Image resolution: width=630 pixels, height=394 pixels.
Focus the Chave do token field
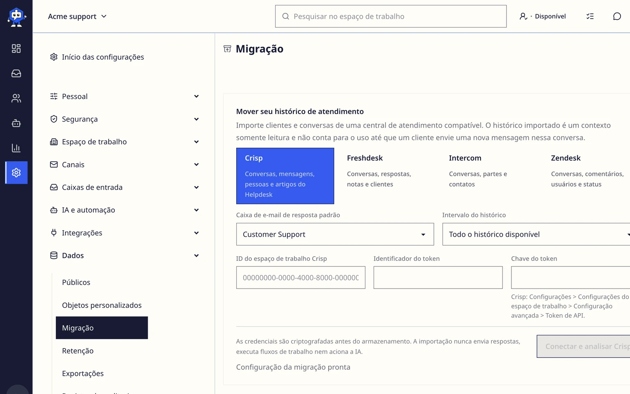point(571,277)
